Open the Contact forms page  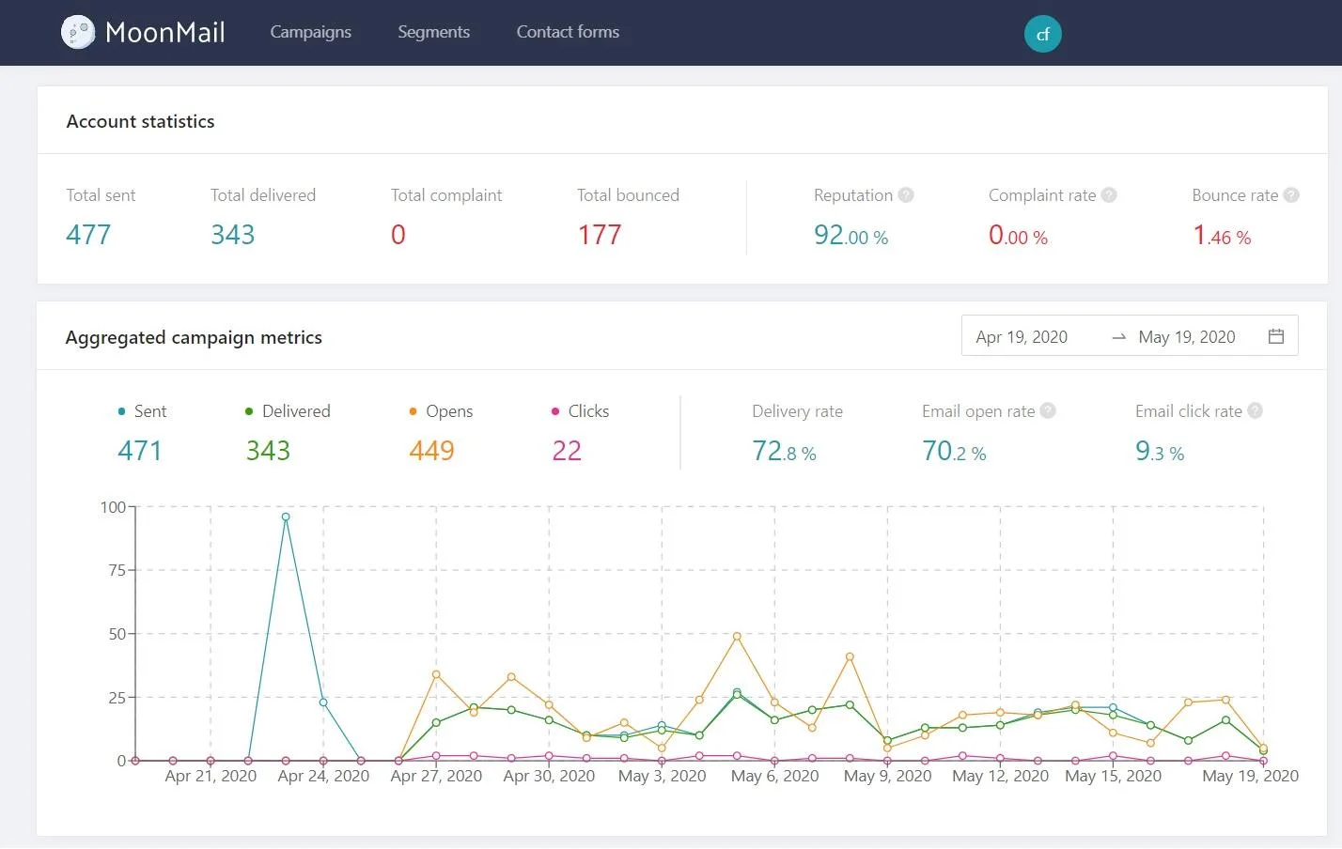[568, 32]
